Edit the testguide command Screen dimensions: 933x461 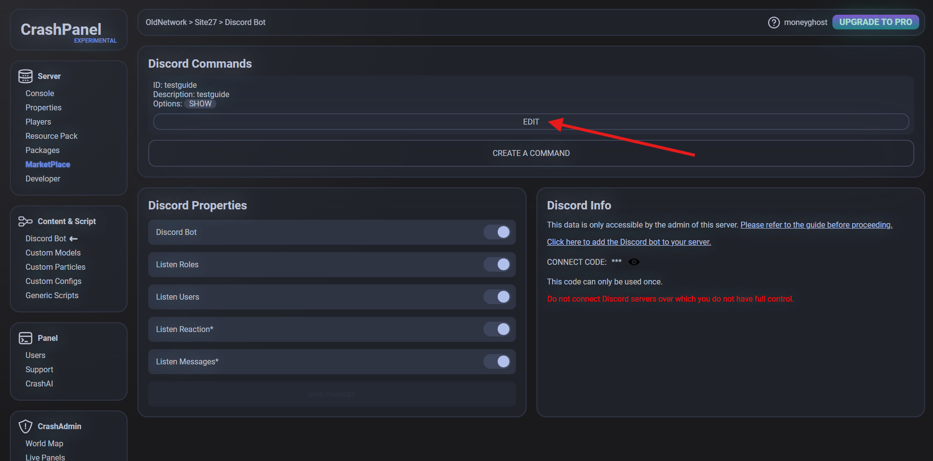pyautogui.click(x=531, y=122)
